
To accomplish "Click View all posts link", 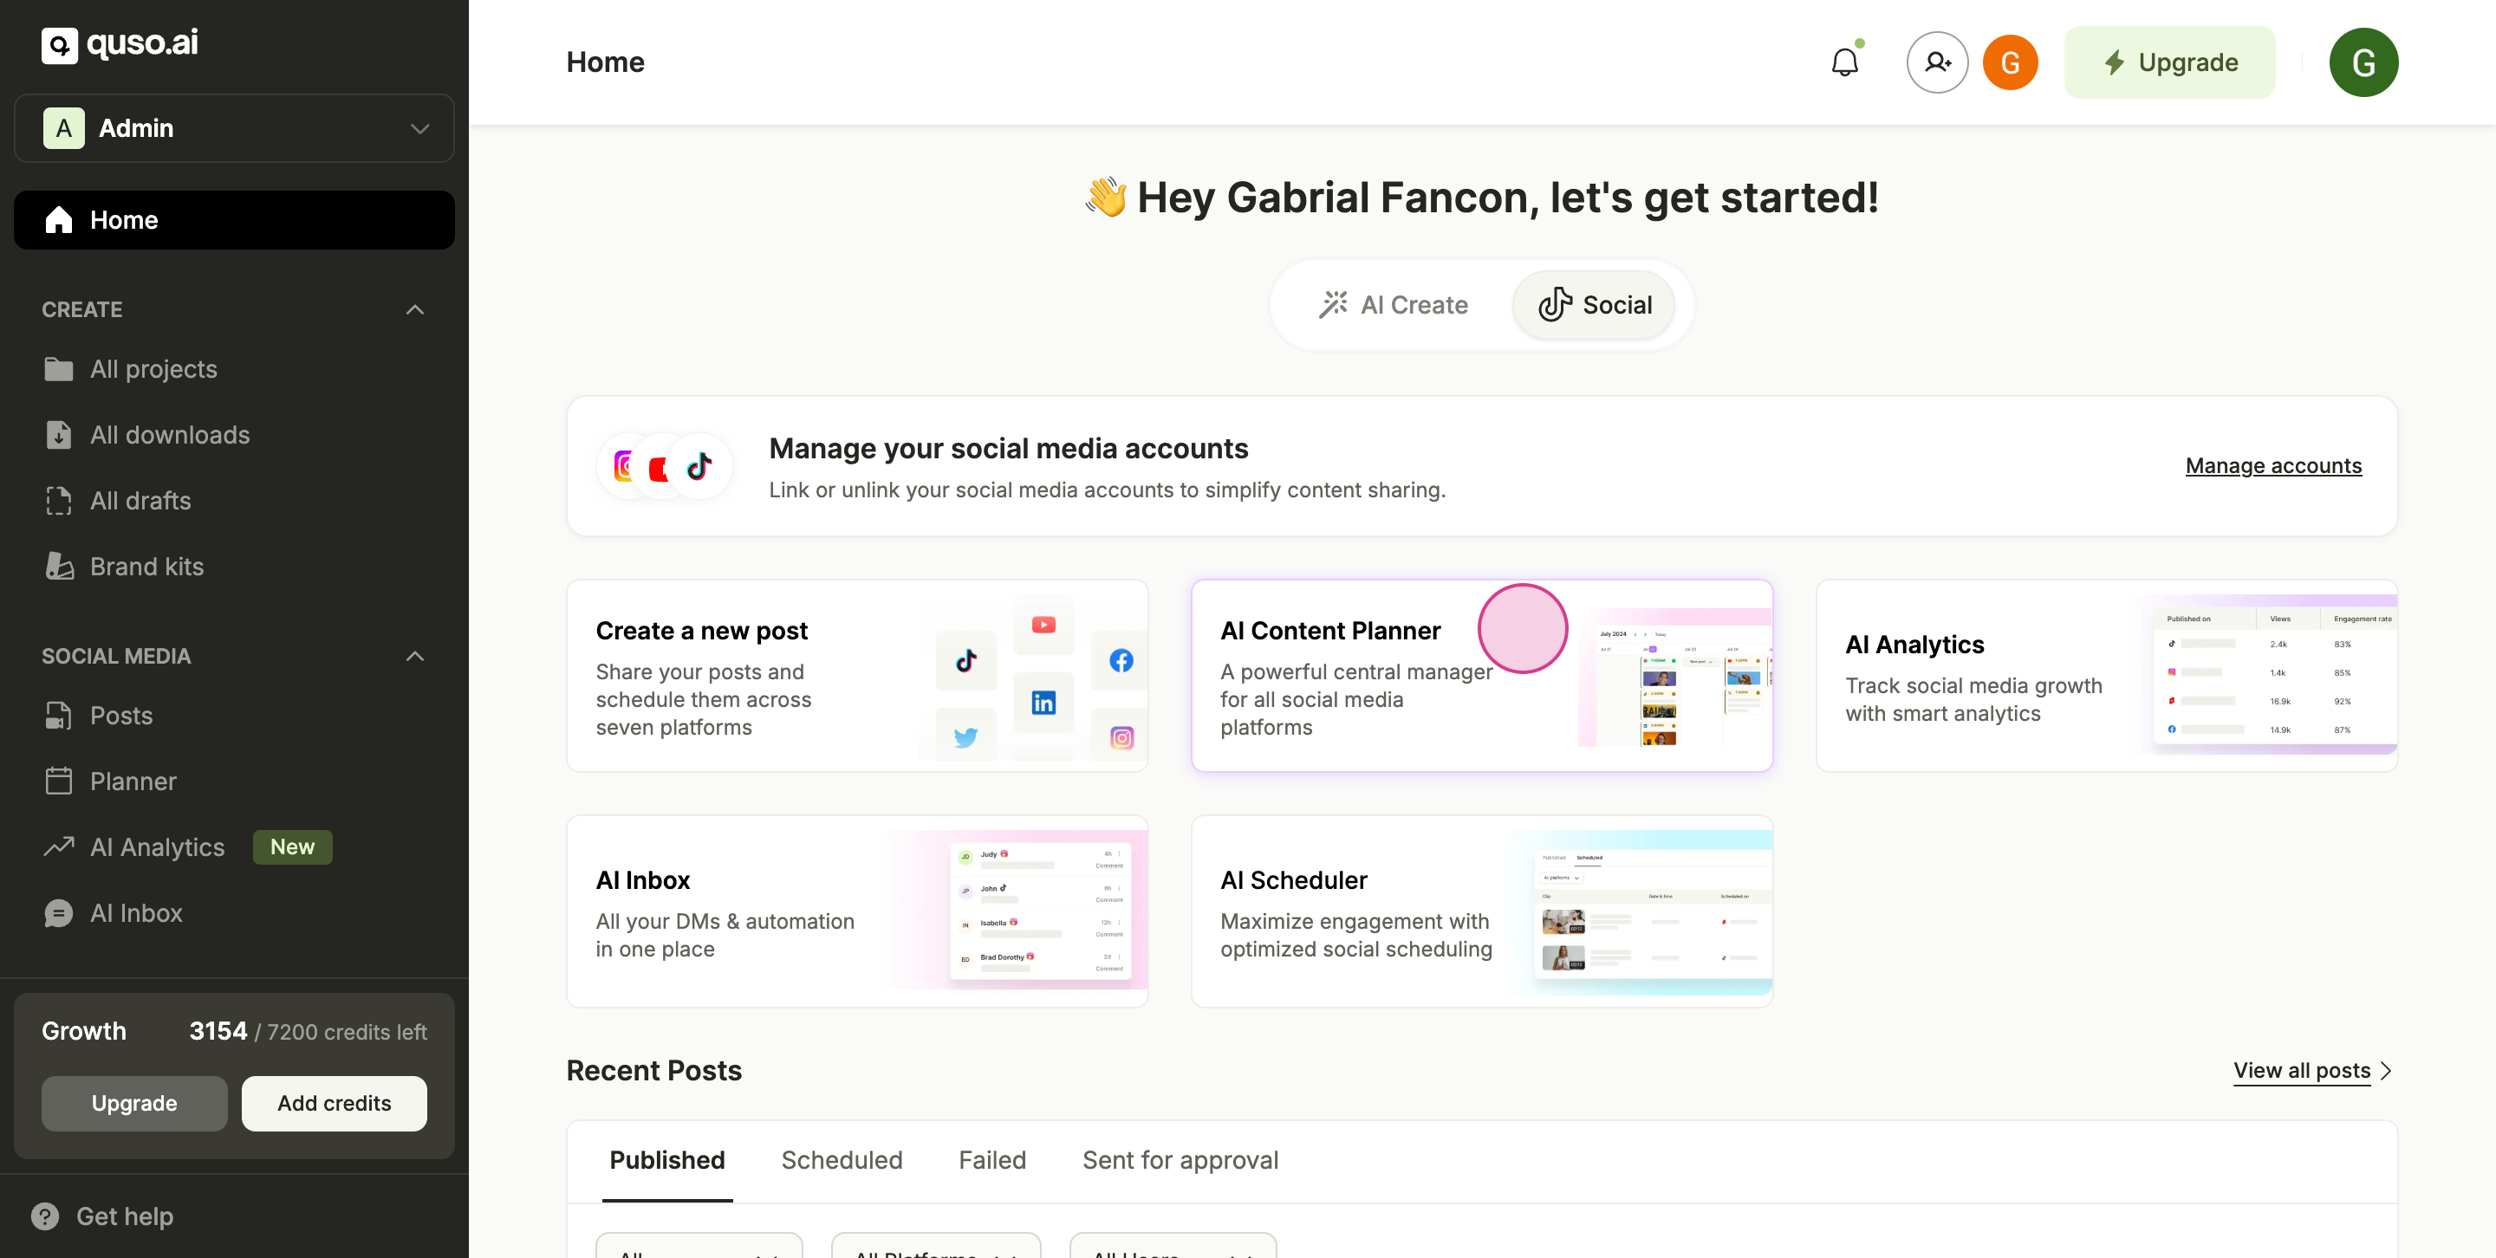I will click(x=2301, y=1071).
